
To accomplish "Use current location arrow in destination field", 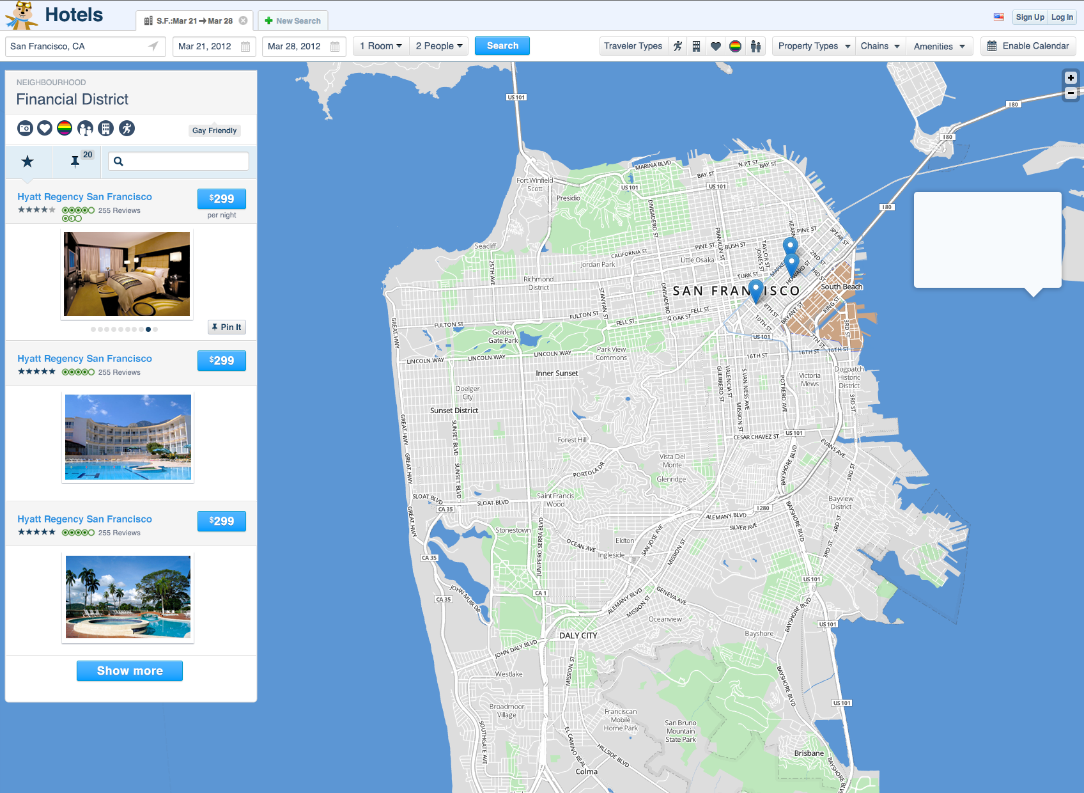I will (x=153, y=46).
